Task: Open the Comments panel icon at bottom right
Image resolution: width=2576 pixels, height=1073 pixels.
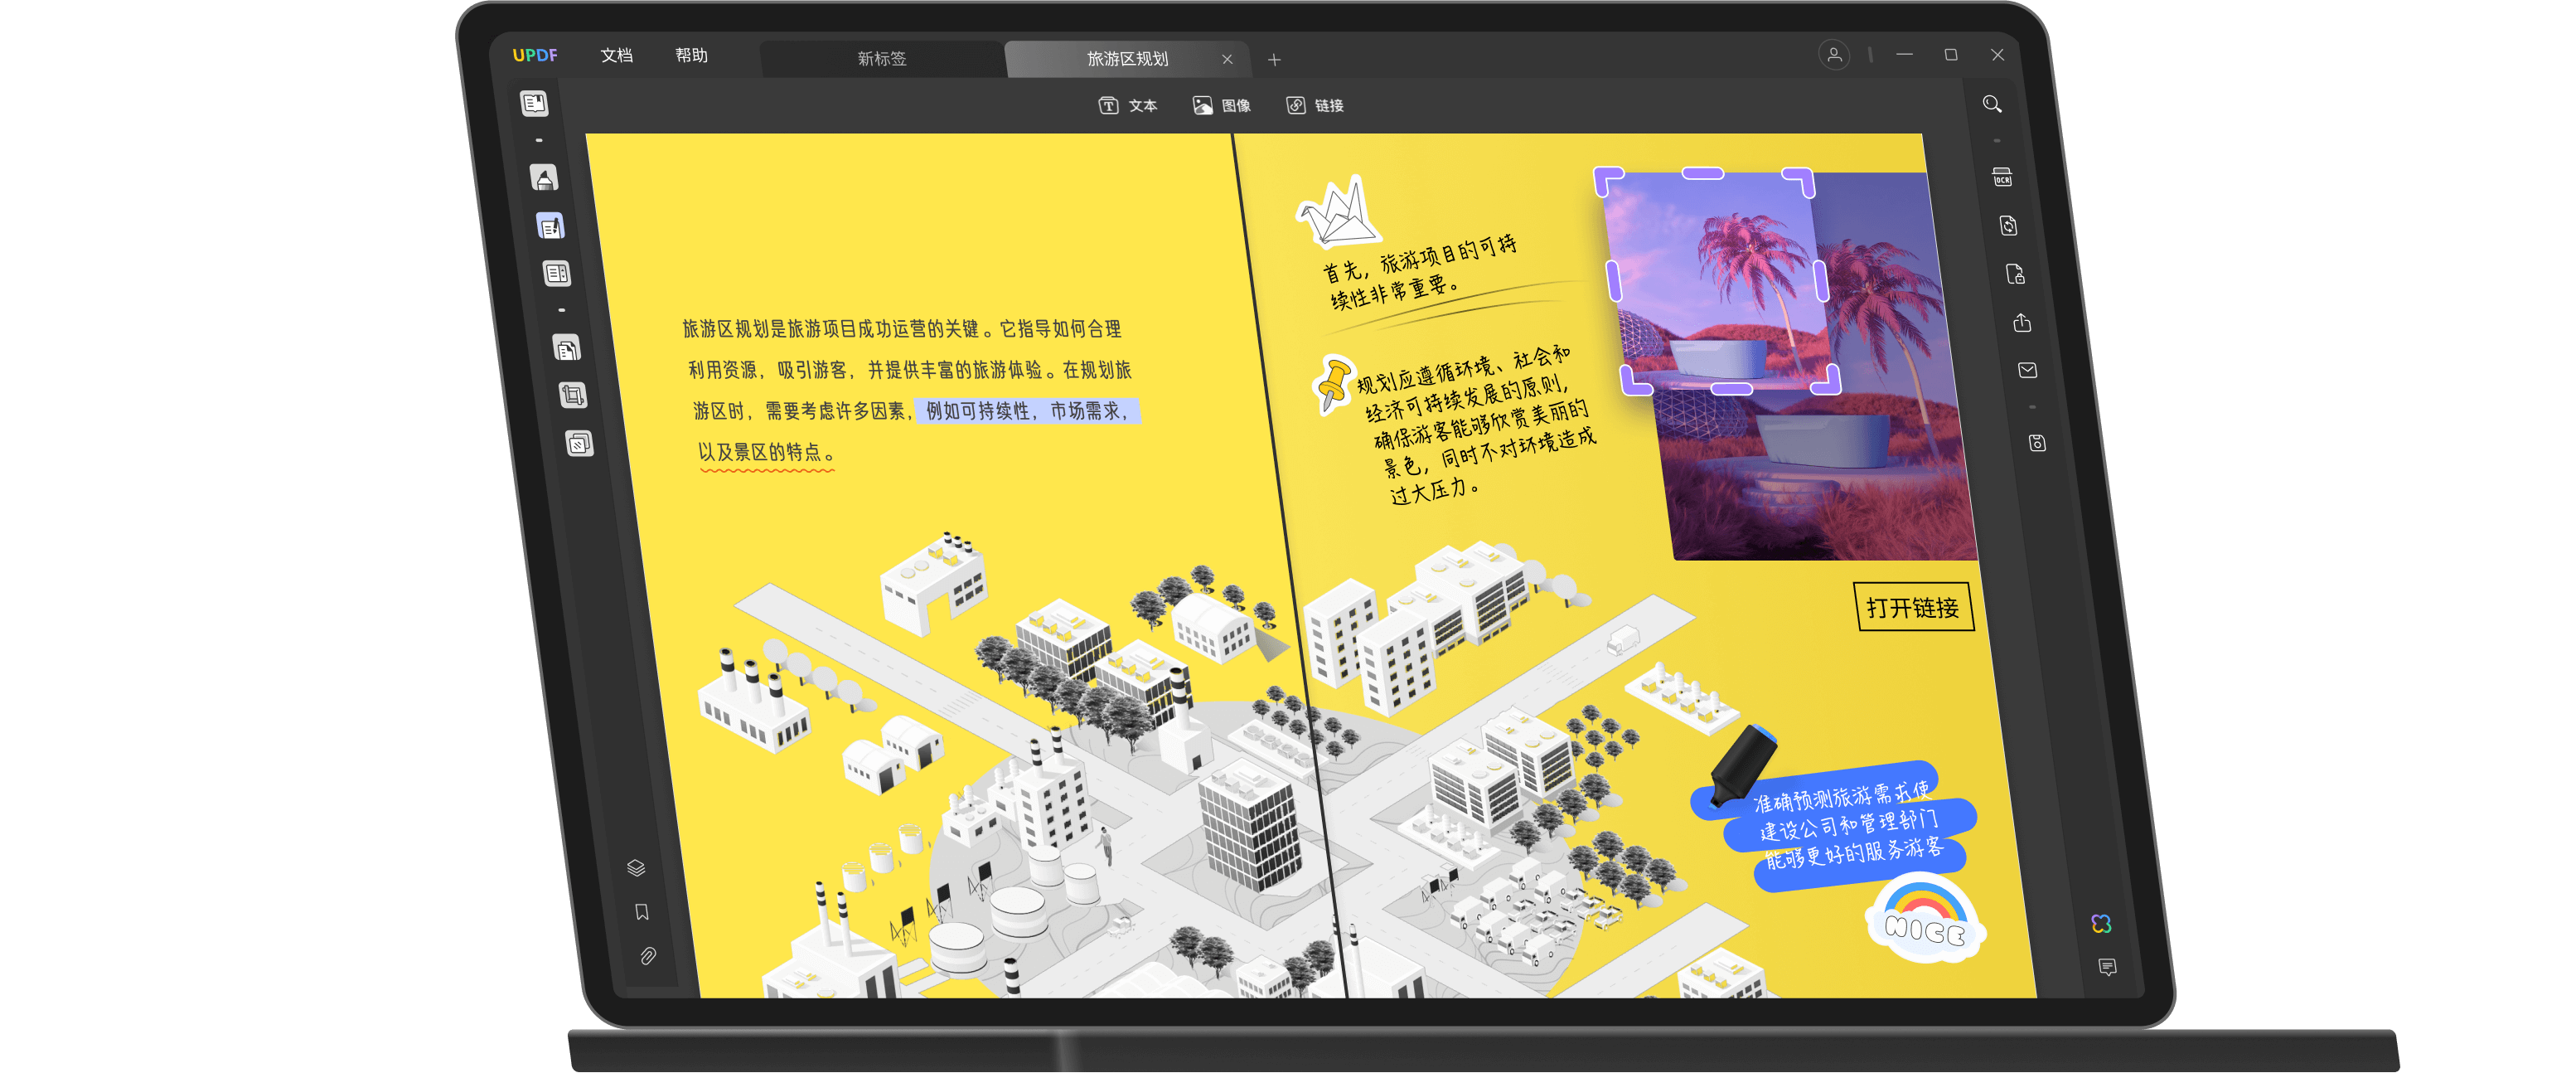Action: point(2107,967)
